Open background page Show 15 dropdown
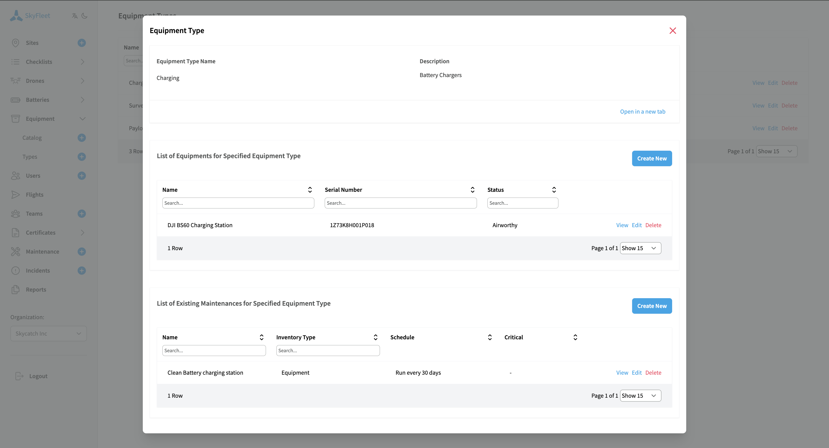Image resolution: width=829 pixels, height=448 pixels. pyautogui.click(x=777, y=151)
